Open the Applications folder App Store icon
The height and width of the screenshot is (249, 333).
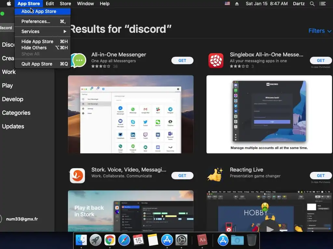223,240
